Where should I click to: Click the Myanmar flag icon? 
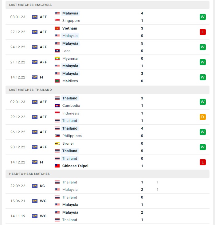click(x=57, y=58)
